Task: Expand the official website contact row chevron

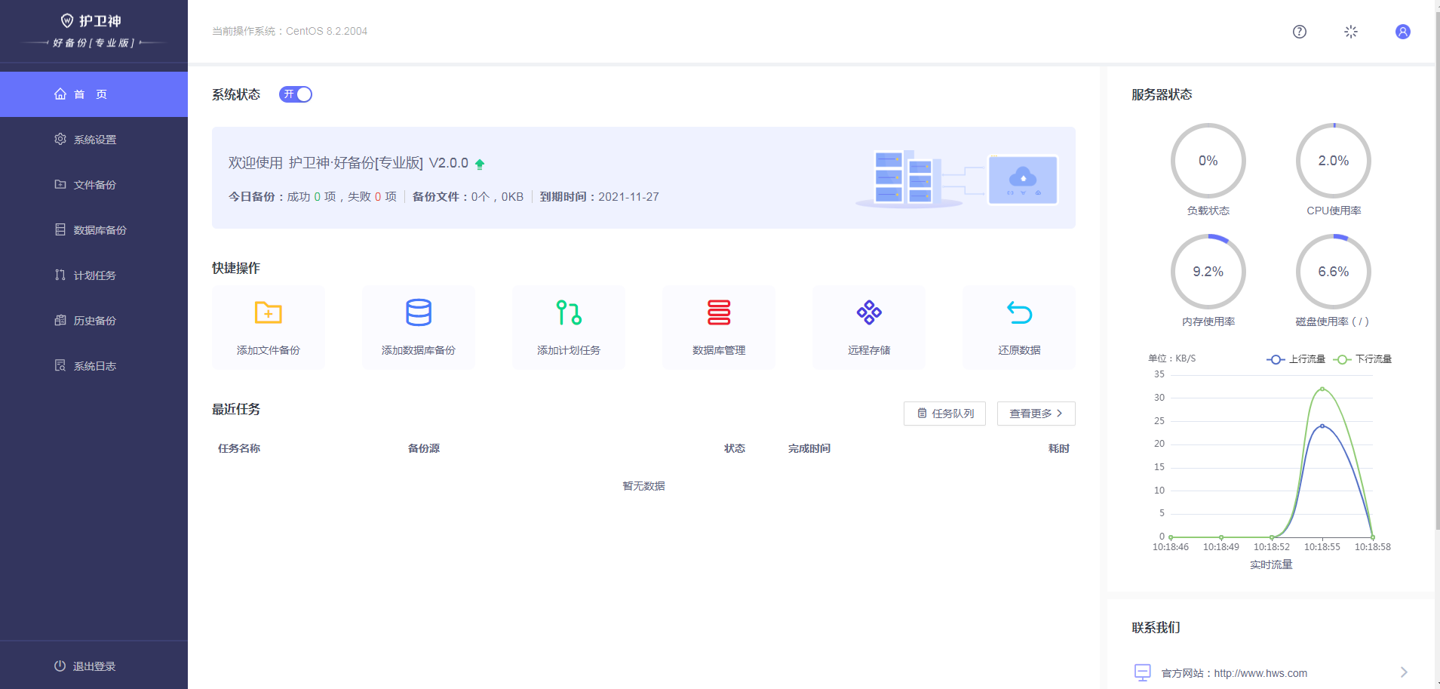Action: 1403,672
